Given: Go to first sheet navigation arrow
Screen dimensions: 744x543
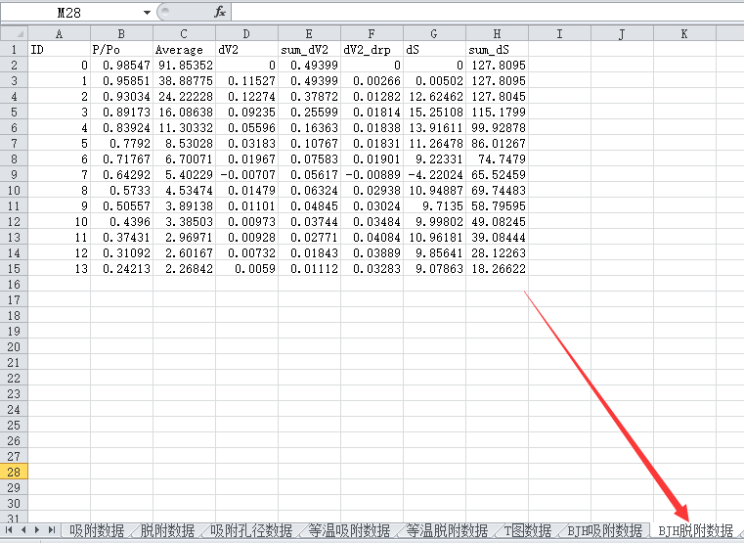Looking at the screenshot, I should tap(9, 529).
